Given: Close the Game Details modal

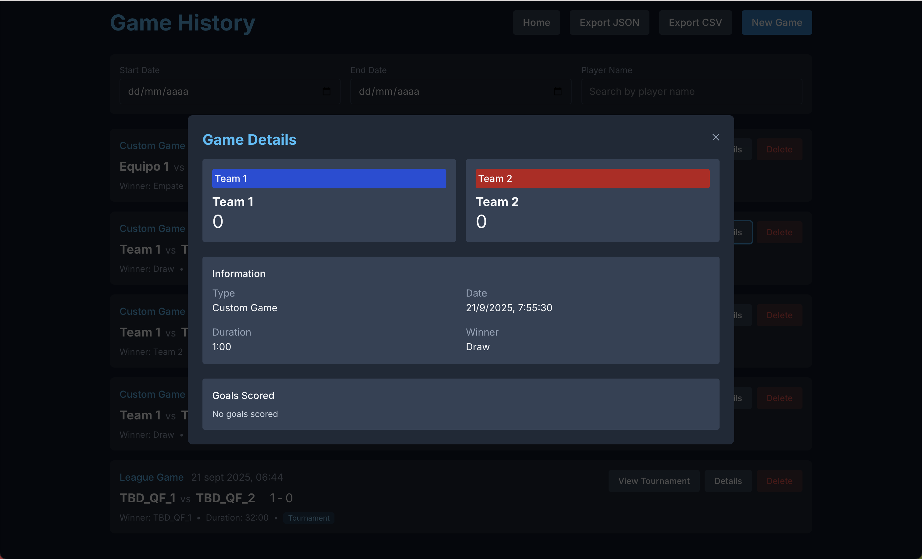Looking at the screenshot, I should [x=716, y=137].
